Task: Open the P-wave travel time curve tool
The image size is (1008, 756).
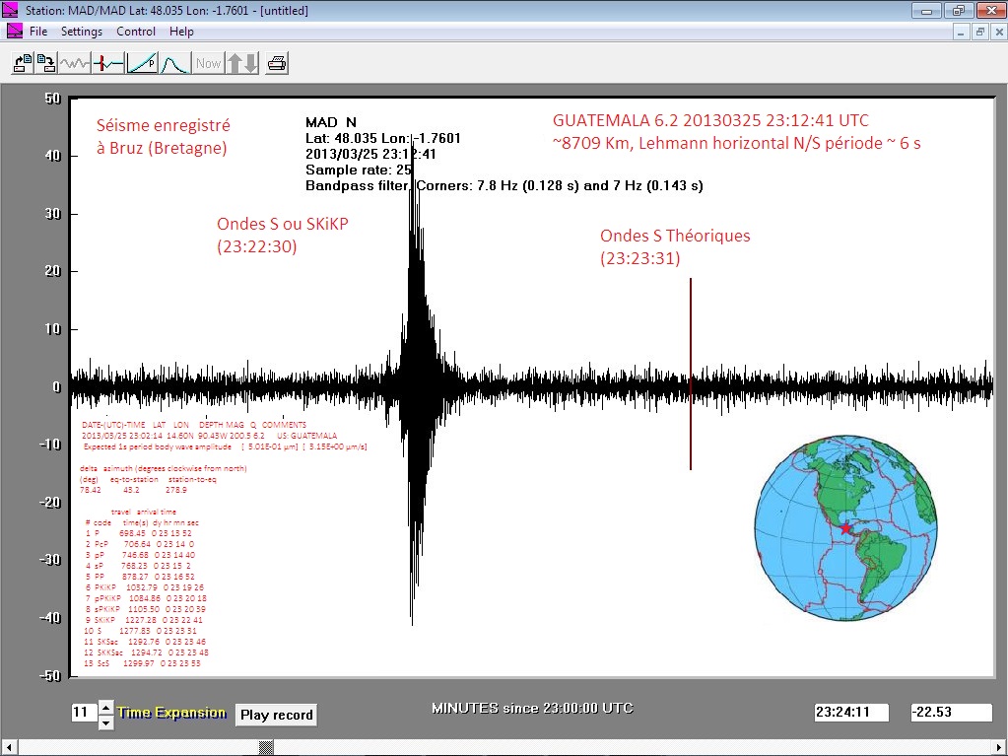Action: pos(142,63)
